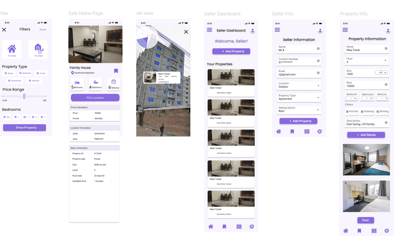Open first Maa Tower property card

[x=231, y=82]
